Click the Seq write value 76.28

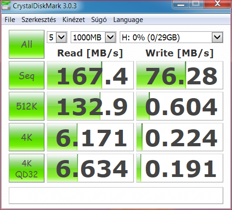(180, 75)
